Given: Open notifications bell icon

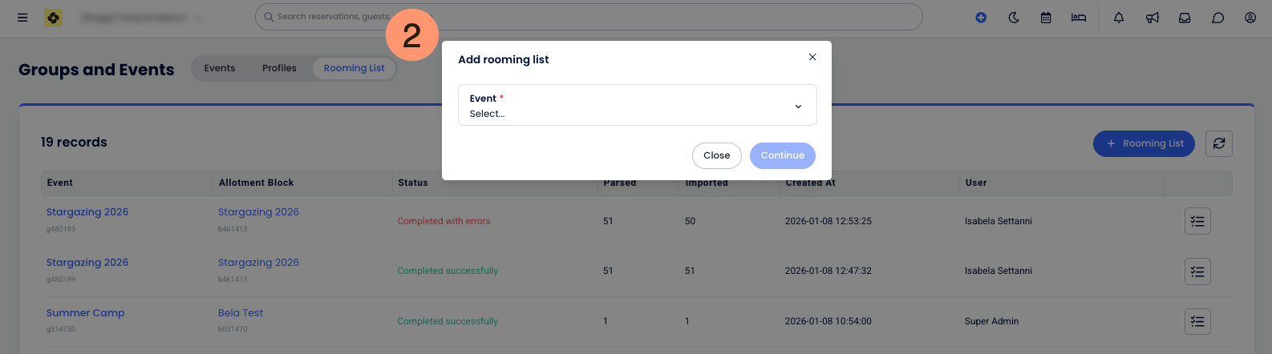Looking at the screenshot, I should 1119,18.
